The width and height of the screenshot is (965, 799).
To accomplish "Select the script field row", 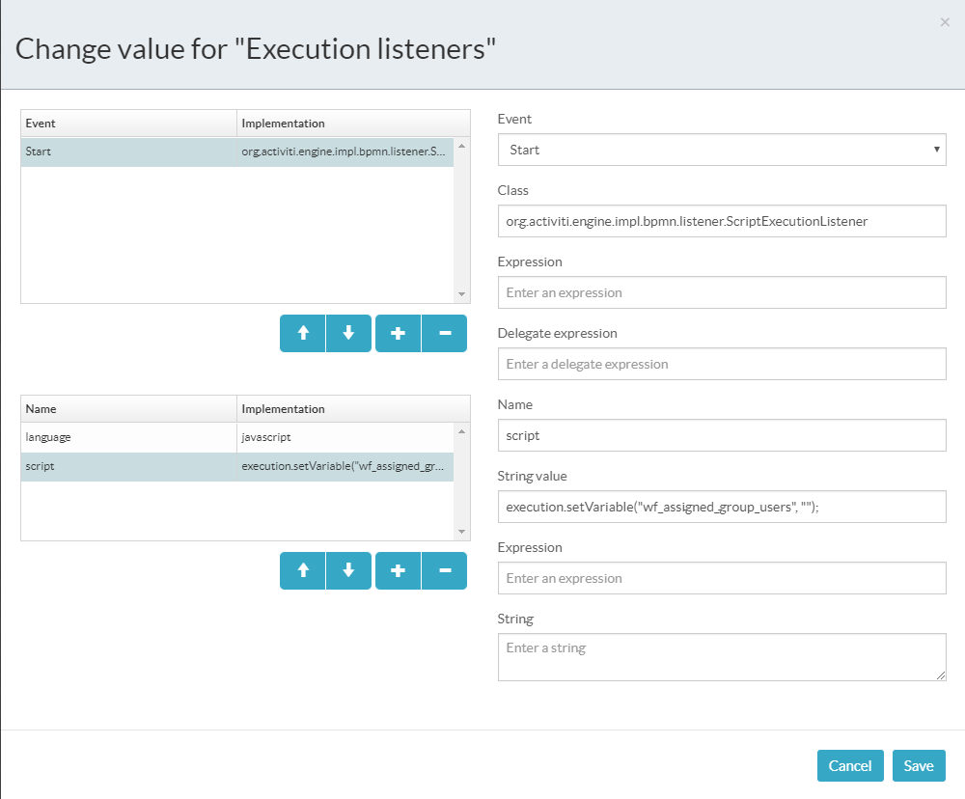I will 237,467.
